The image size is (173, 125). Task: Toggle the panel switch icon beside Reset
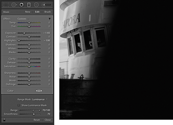[4, 120]
